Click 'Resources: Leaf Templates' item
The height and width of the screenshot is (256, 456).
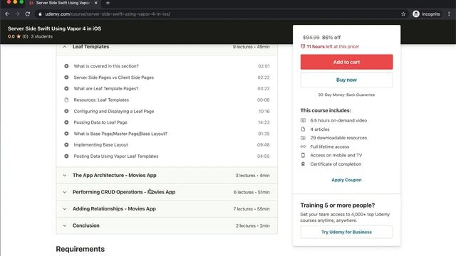click(101, 100)
